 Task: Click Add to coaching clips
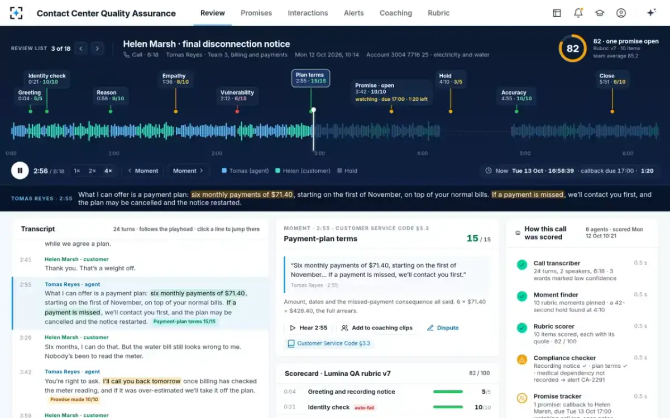click(377, 328)
